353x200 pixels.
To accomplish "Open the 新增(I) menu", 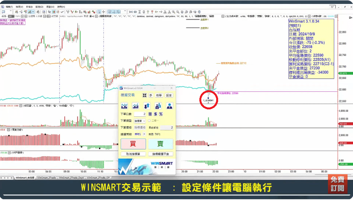I will pyautogui.click(x=29, y=7).
